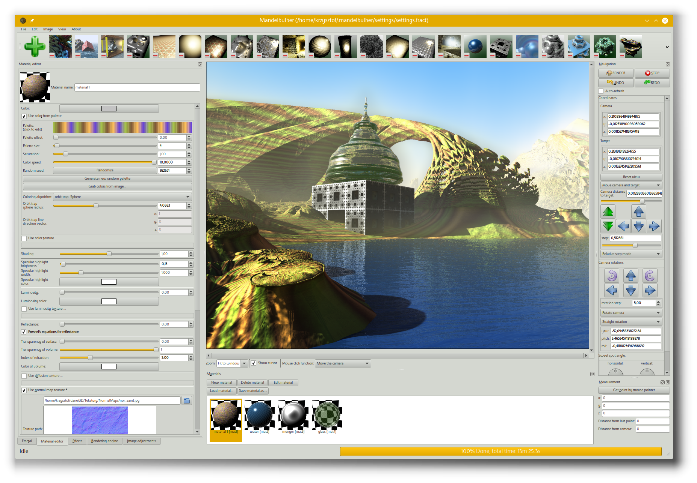Load the Menger sponge cube preset thumbnail
Image resolution: width=697 pixels, height=483 pixels.
(x=501, y=46)
